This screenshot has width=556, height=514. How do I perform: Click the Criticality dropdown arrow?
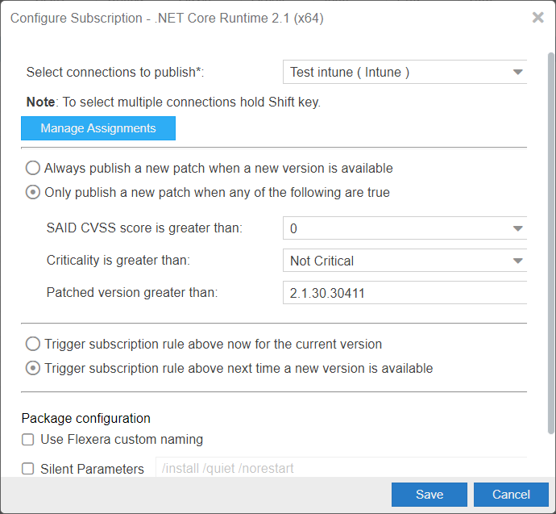517,261
